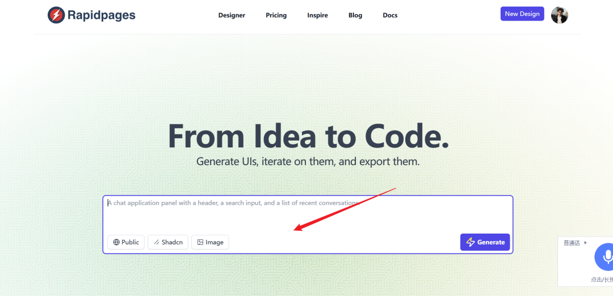Image resolution: width=613 pixels, height=296 pixels.
Task: Go to the Pricing page
Action: coord(276,15)
